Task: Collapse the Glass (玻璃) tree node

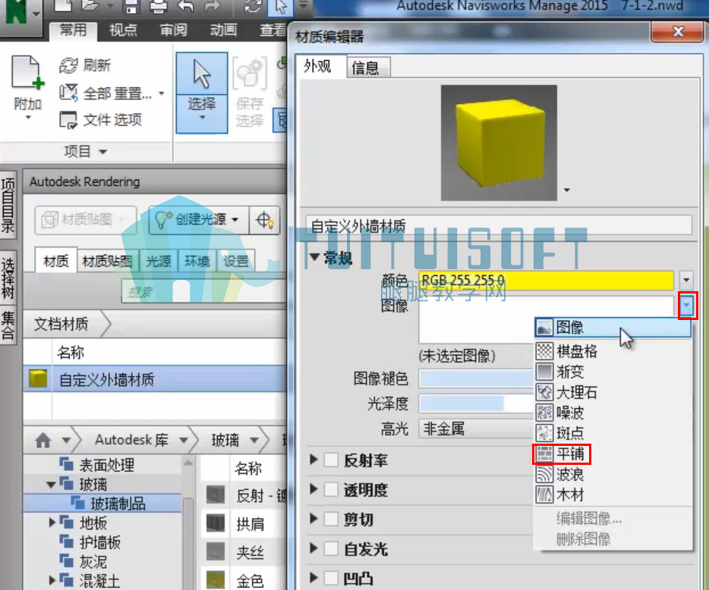Action: 51,485
